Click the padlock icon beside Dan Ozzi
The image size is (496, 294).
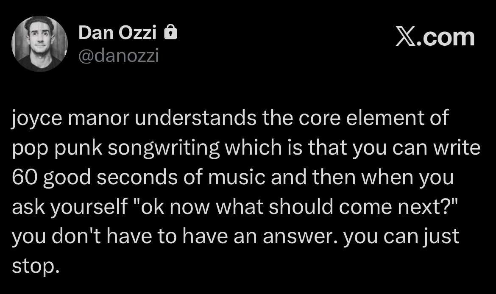point(170,33)
